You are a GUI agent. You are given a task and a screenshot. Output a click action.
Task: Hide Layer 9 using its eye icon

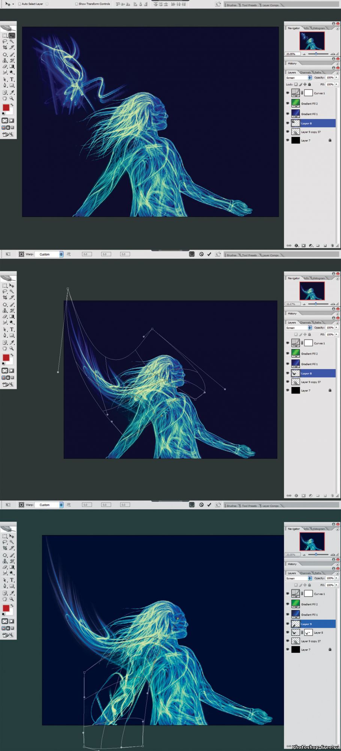coord(288,624)
